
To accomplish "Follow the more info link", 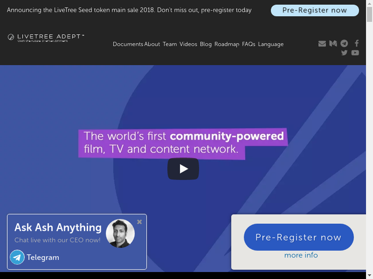I will coord(301,255).
